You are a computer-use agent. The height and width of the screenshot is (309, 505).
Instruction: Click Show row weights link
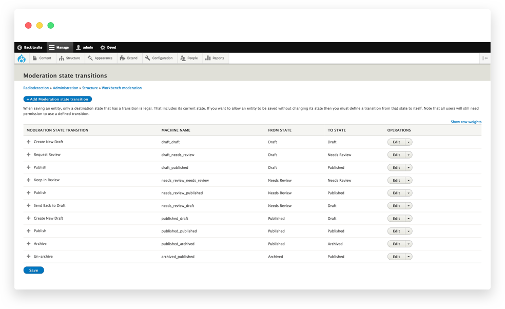click(466, 122)
